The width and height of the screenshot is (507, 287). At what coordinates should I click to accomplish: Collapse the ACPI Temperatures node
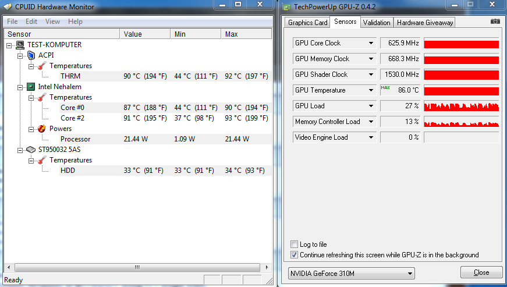(x=31, y=66)
